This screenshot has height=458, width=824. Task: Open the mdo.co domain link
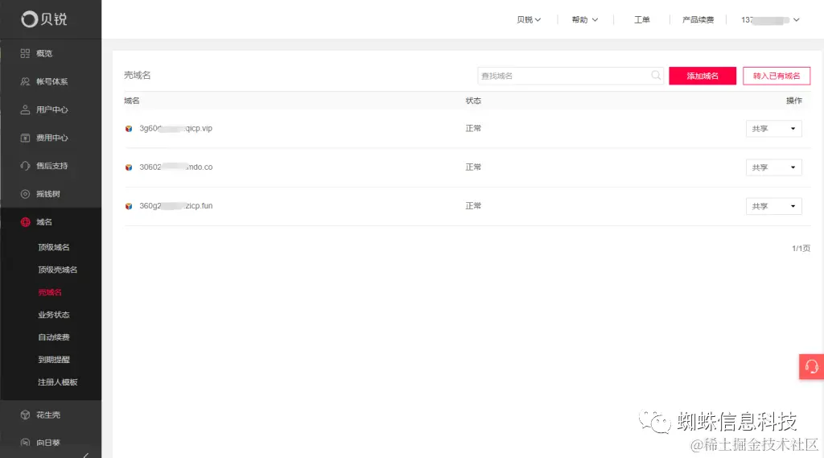[175, 167]
